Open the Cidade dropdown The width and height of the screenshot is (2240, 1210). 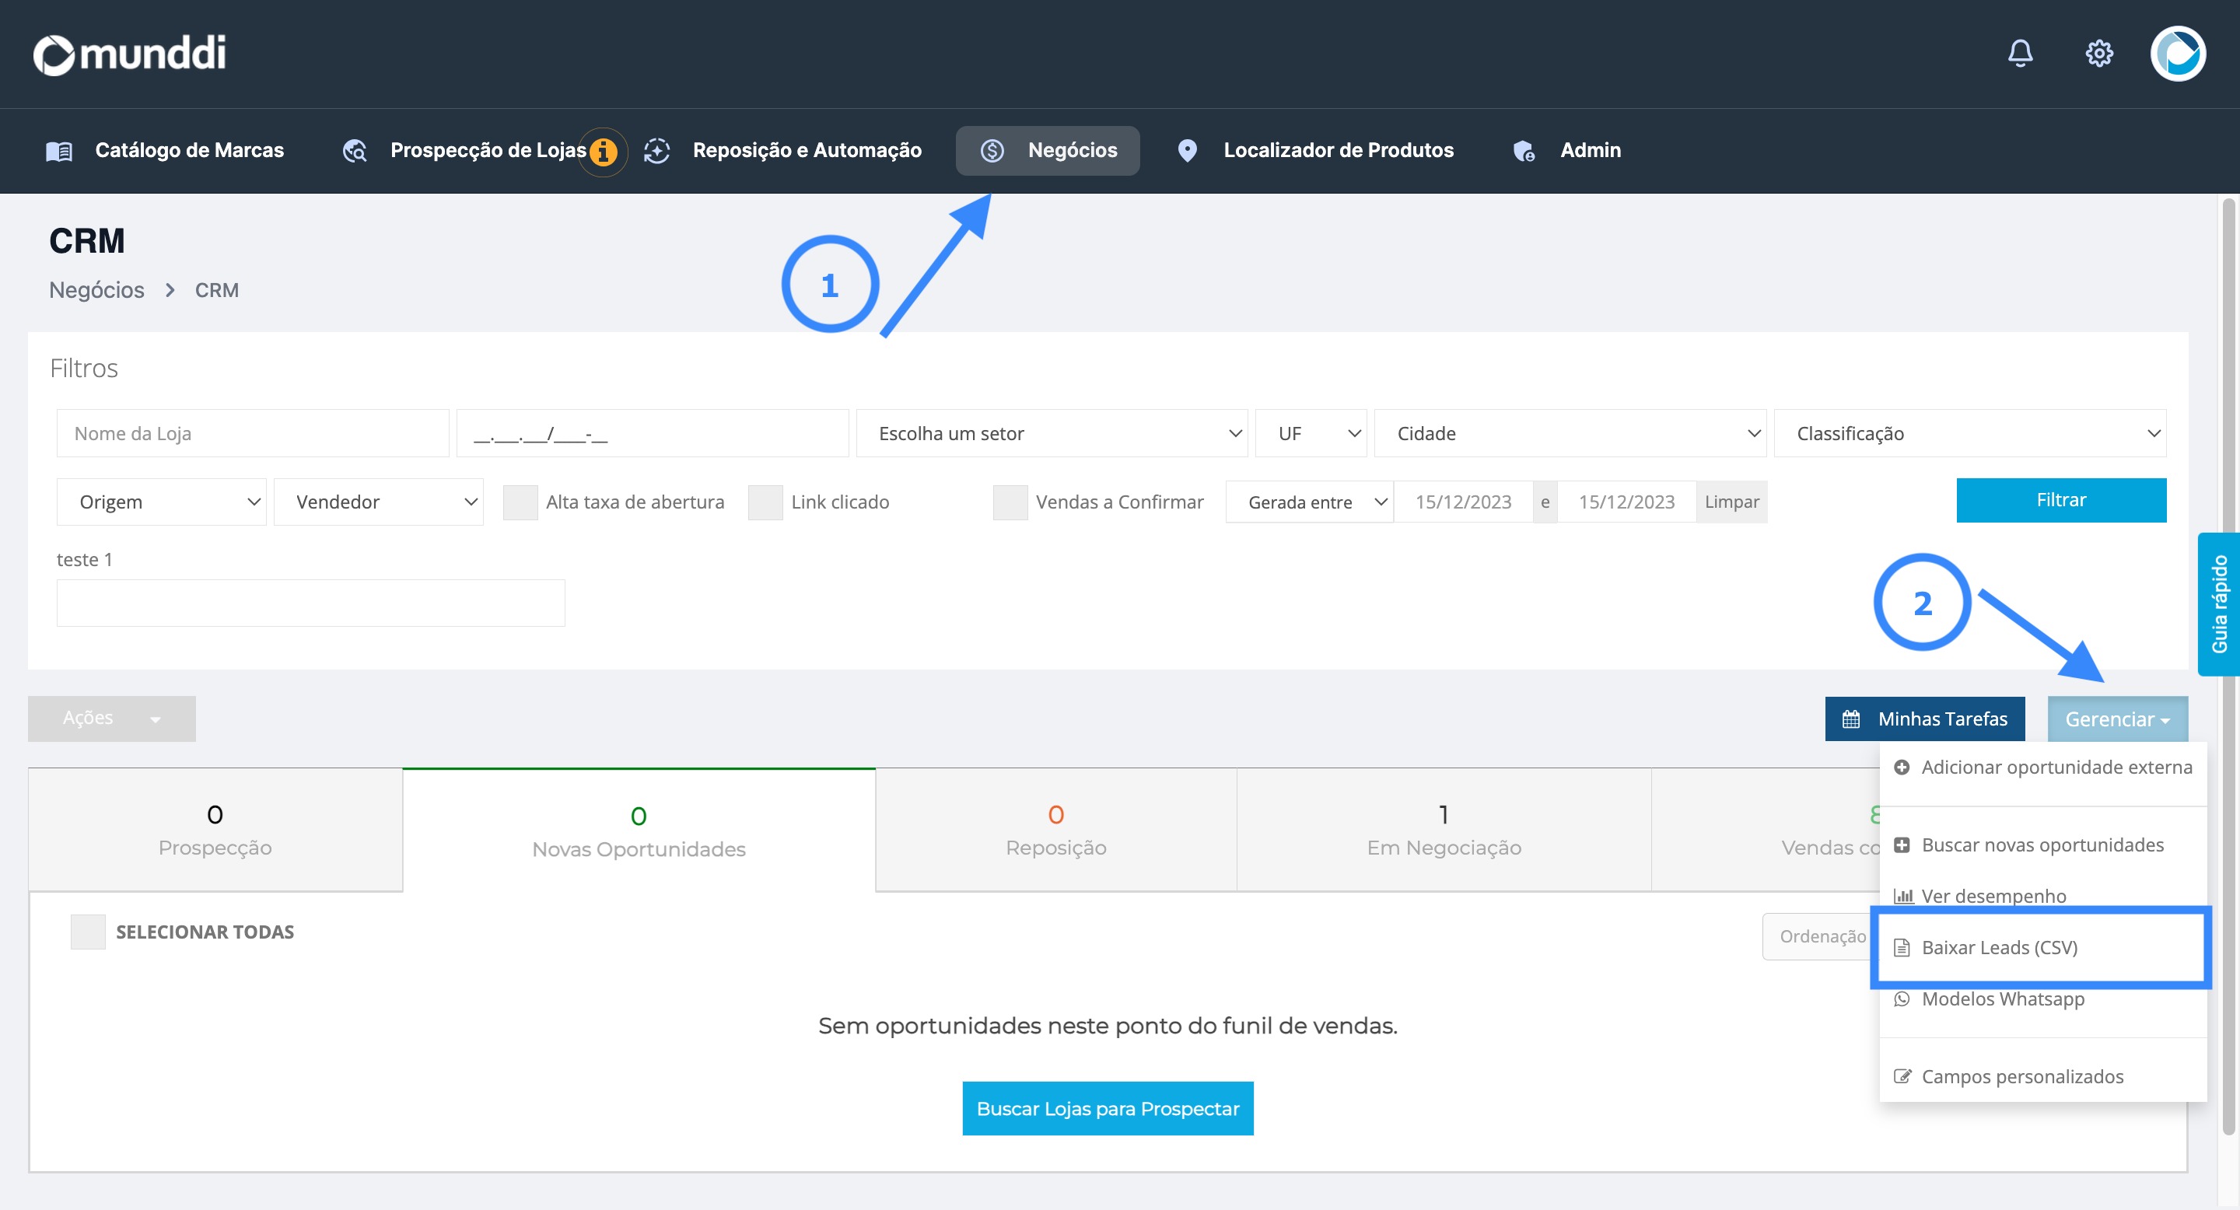tap(1570, 433)
